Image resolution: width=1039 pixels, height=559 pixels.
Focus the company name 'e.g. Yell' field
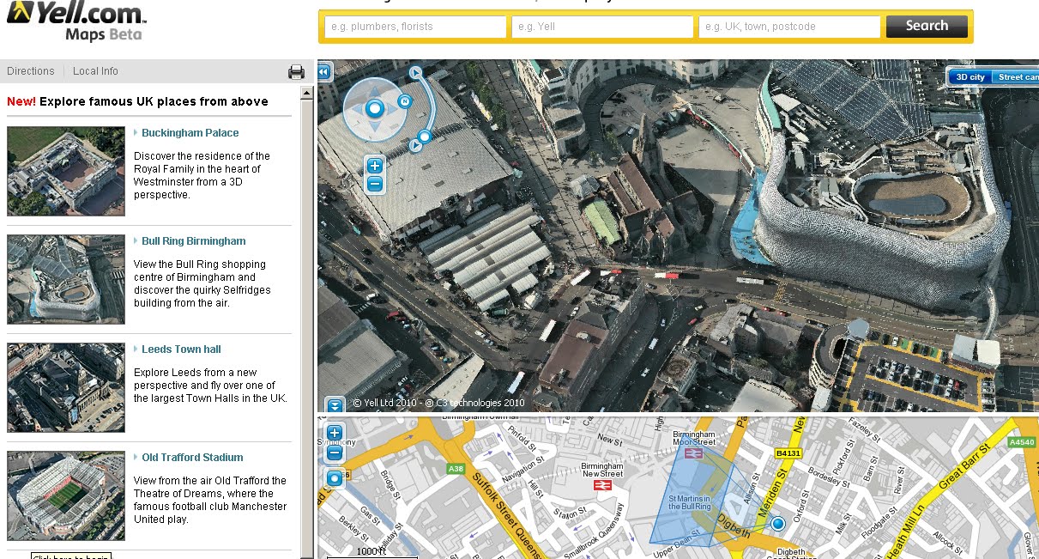[602, 27]
